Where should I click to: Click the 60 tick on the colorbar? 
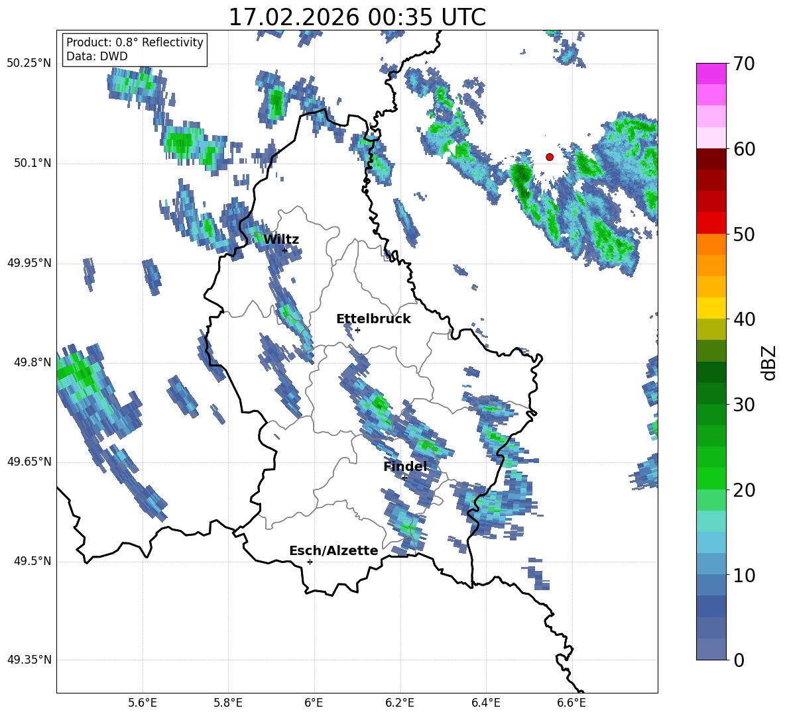[x=743, y=149]
